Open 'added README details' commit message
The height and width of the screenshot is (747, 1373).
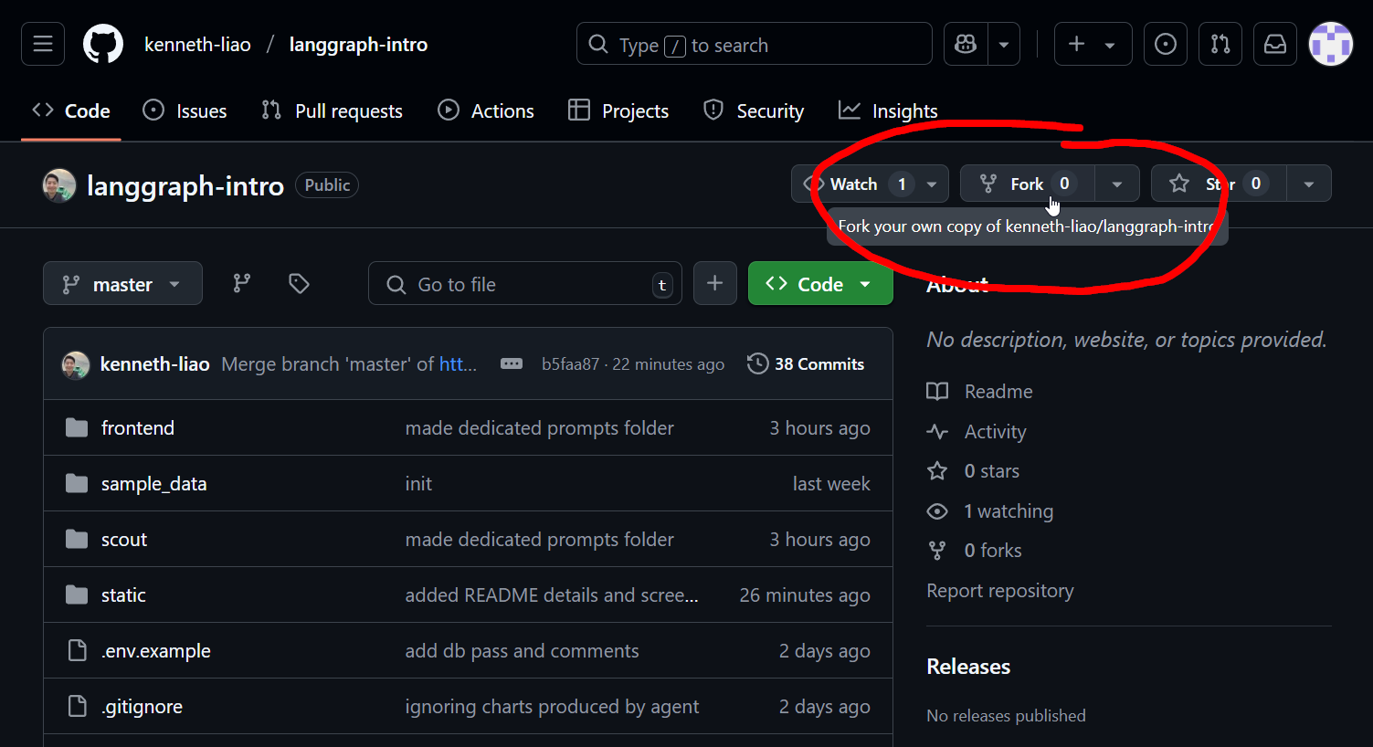pos(552,595)
